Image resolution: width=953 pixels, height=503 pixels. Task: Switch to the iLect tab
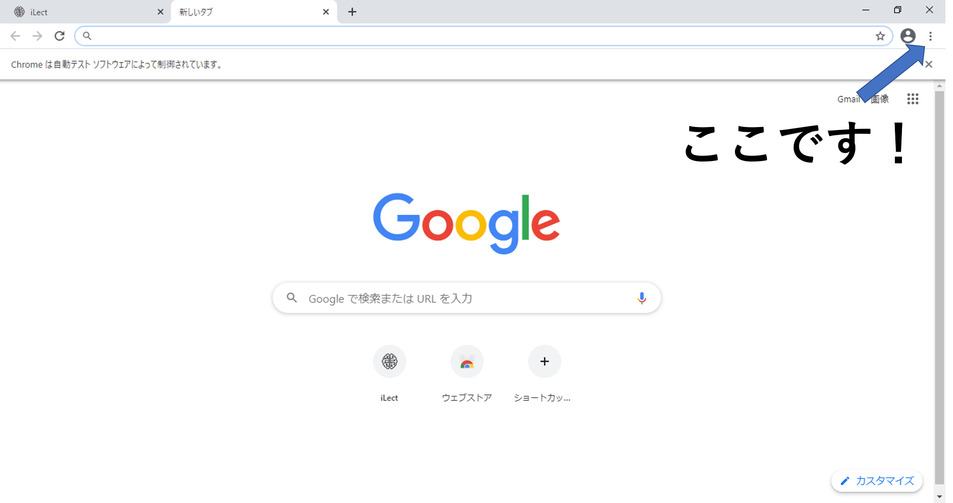tap(85, 12)
